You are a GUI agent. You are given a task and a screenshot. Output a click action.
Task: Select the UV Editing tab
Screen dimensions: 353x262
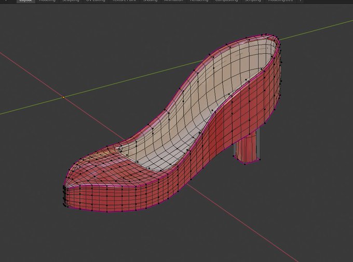point(96,1)
